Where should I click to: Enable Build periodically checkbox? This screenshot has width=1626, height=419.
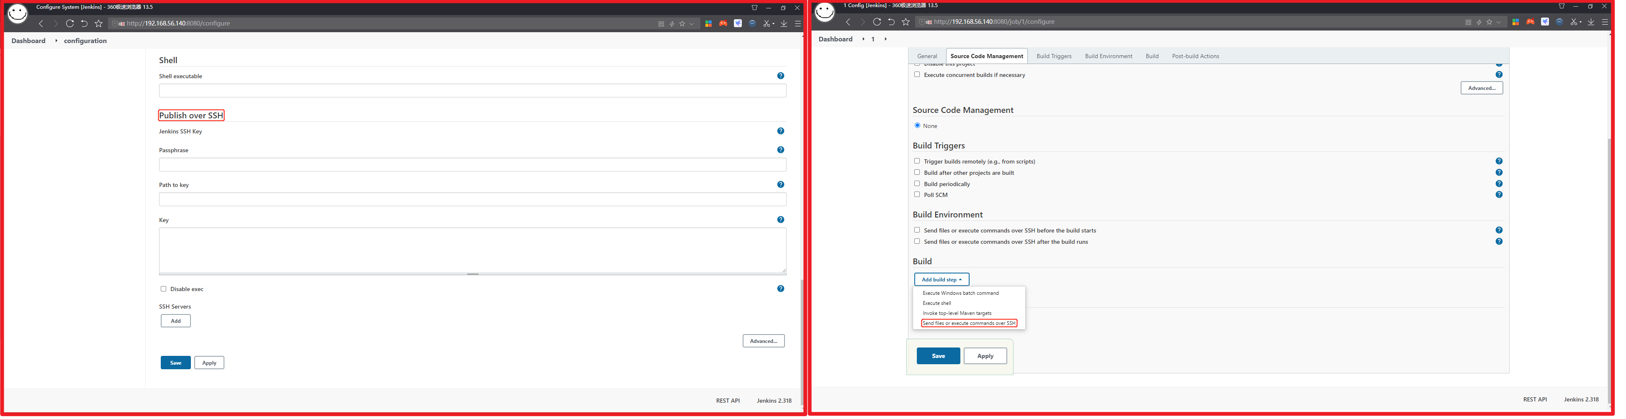click(917, 183)
